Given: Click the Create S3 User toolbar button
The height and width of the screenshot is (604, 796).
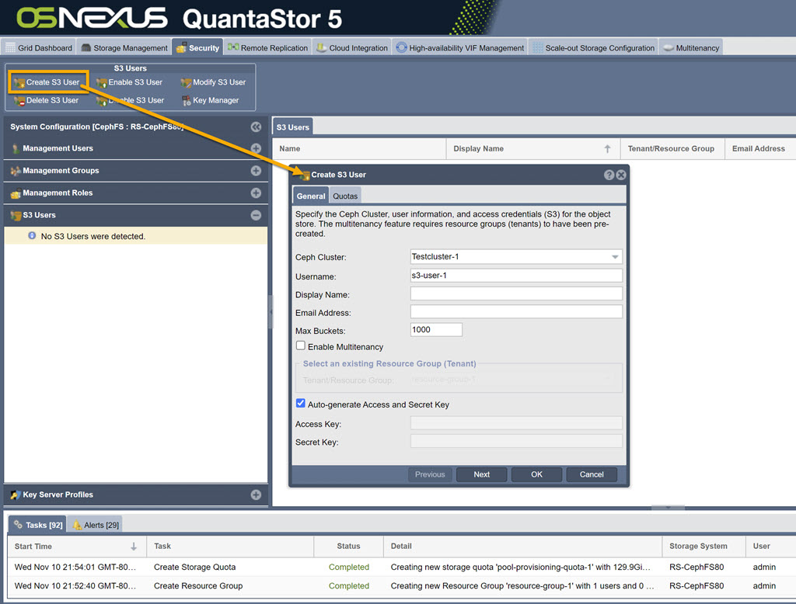Looking at the screenshot, I should pos(47,82).
